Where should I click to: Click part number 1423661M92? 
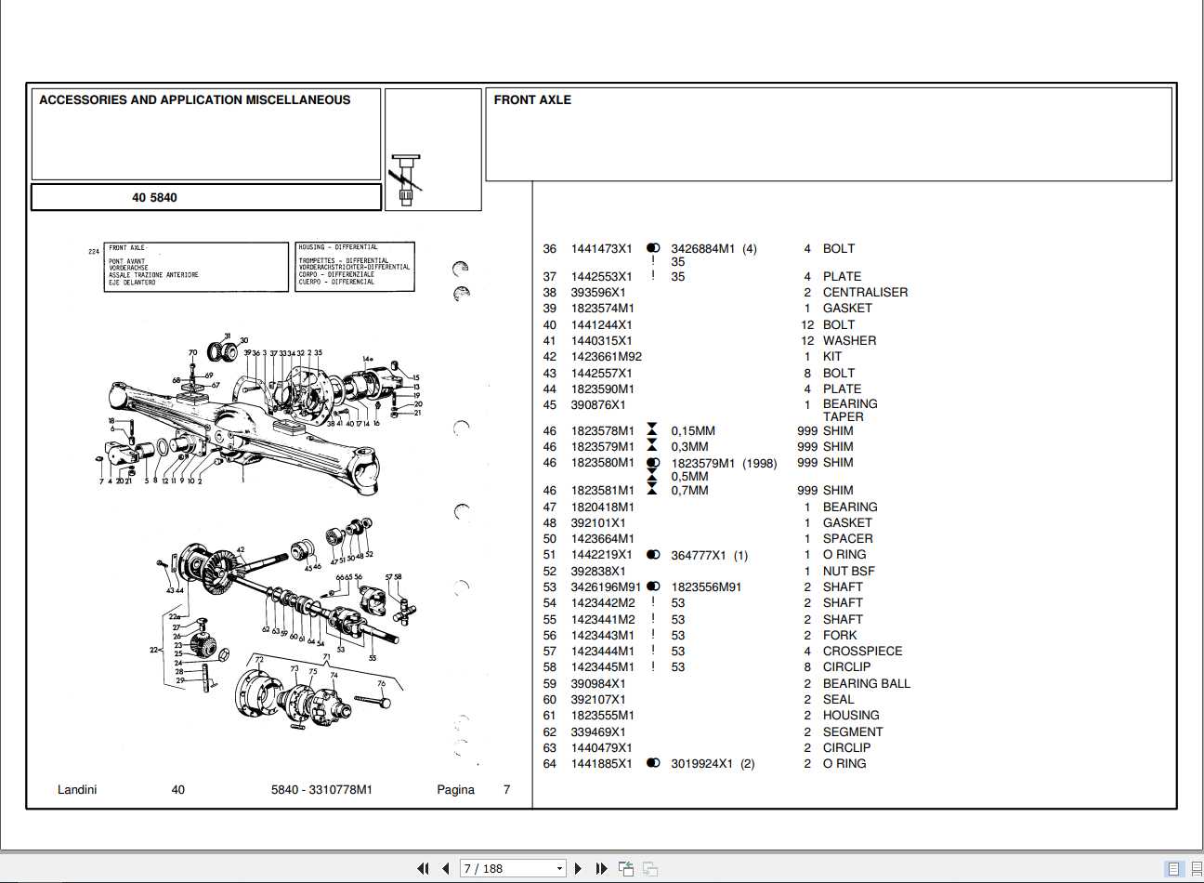point(606,356)
